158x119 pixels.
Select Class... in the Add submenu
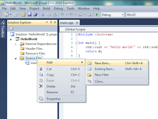(x=117, y=81)
